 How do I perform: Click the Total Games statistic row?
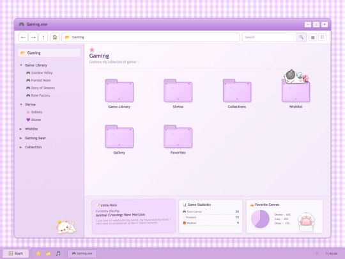coord(211,212)
